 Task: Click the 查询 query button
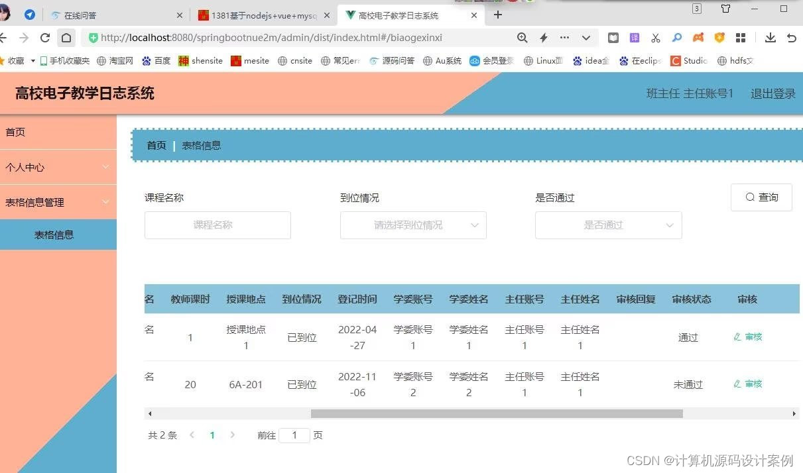[x=761, y=197]
